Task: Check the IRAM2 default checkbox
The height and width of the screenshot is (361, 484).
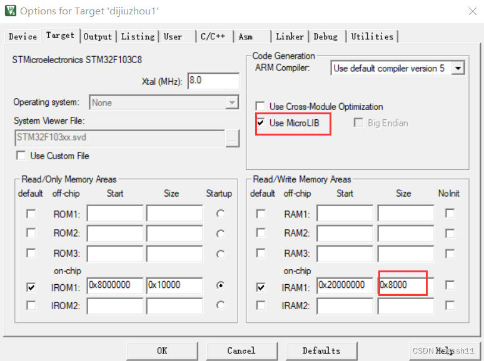Action: click(261, 305)
